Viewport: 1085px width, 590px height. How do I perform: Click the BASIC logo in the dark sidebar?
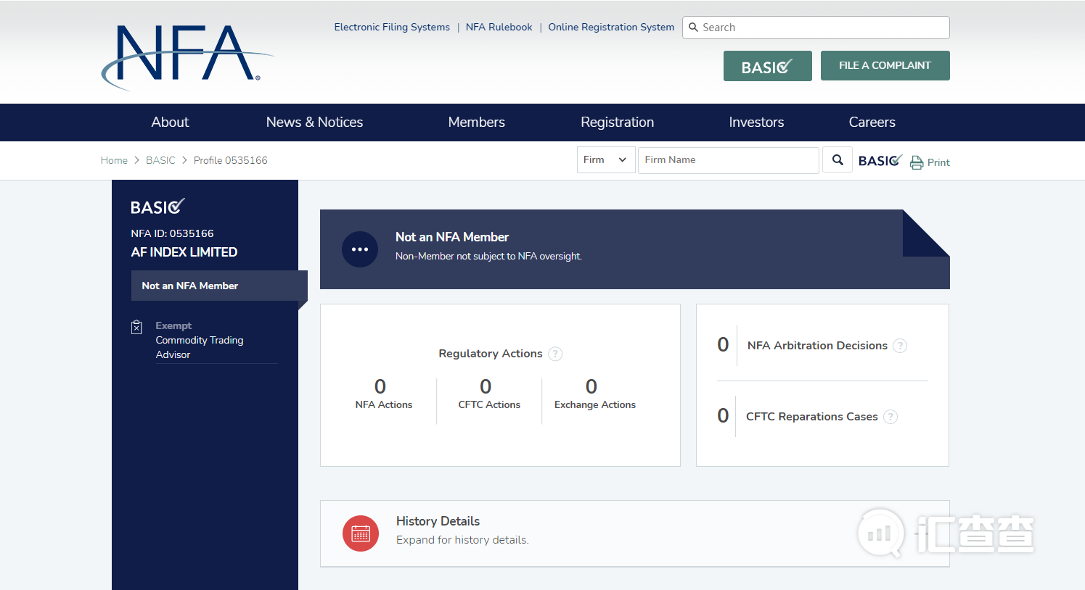tap(157, 207)
